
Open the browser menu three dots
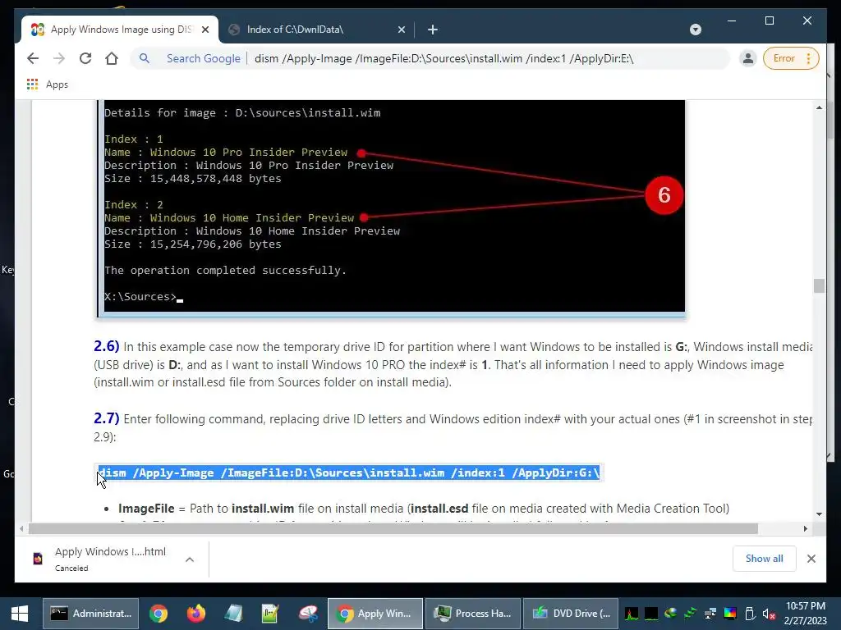[x=809, y=58]
